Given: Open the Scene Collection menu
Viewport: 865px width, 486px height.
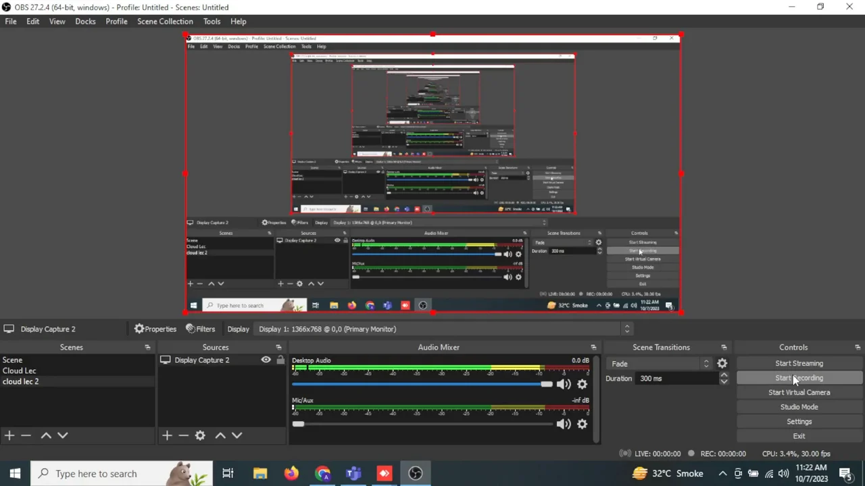Looking at the screenshot, I should tap(165, 21).
